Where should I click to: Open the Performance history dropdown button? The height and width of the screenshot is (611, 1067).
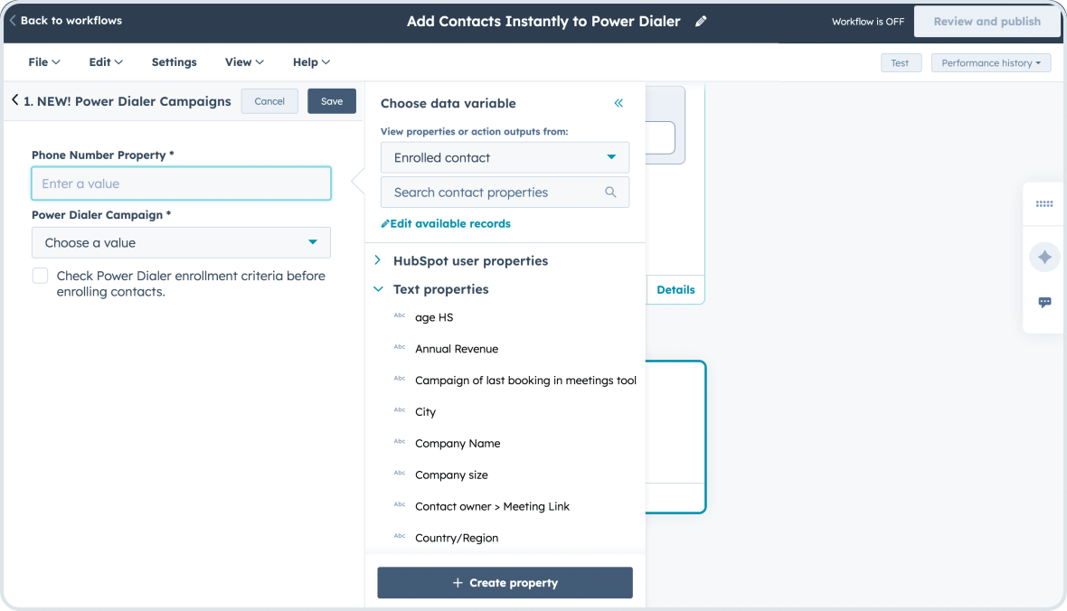(991, 62)
